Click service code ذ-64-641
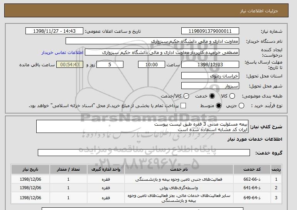297x210 pixels. 252,188
